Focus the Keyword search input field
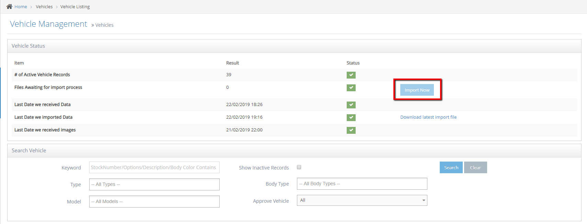Image resolution: width=587 pixels, height=224 pixels. click(x=154, y=167)
